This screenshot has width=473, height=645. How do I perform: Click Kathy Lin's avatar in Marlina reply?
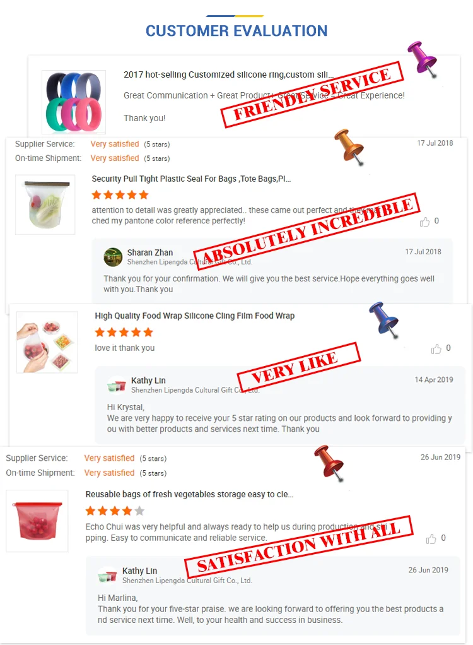click(x=107, y=576)
